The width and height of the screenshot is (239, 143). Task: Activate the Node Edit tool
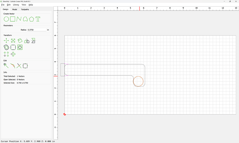(x=6, y=66)
